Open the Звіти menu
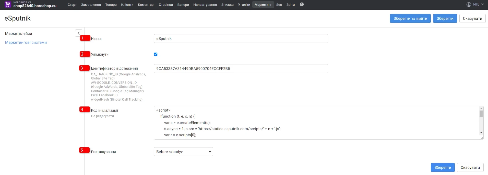Viewport: 488px width, 175px height. pyautogui.click(x=290, y=5)
